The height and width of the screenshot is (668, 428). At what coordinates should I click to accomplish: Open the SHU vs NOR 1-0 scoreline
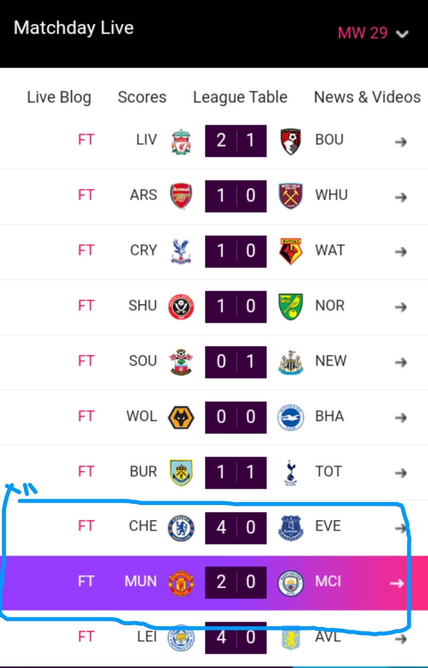[x=236, y=306]
